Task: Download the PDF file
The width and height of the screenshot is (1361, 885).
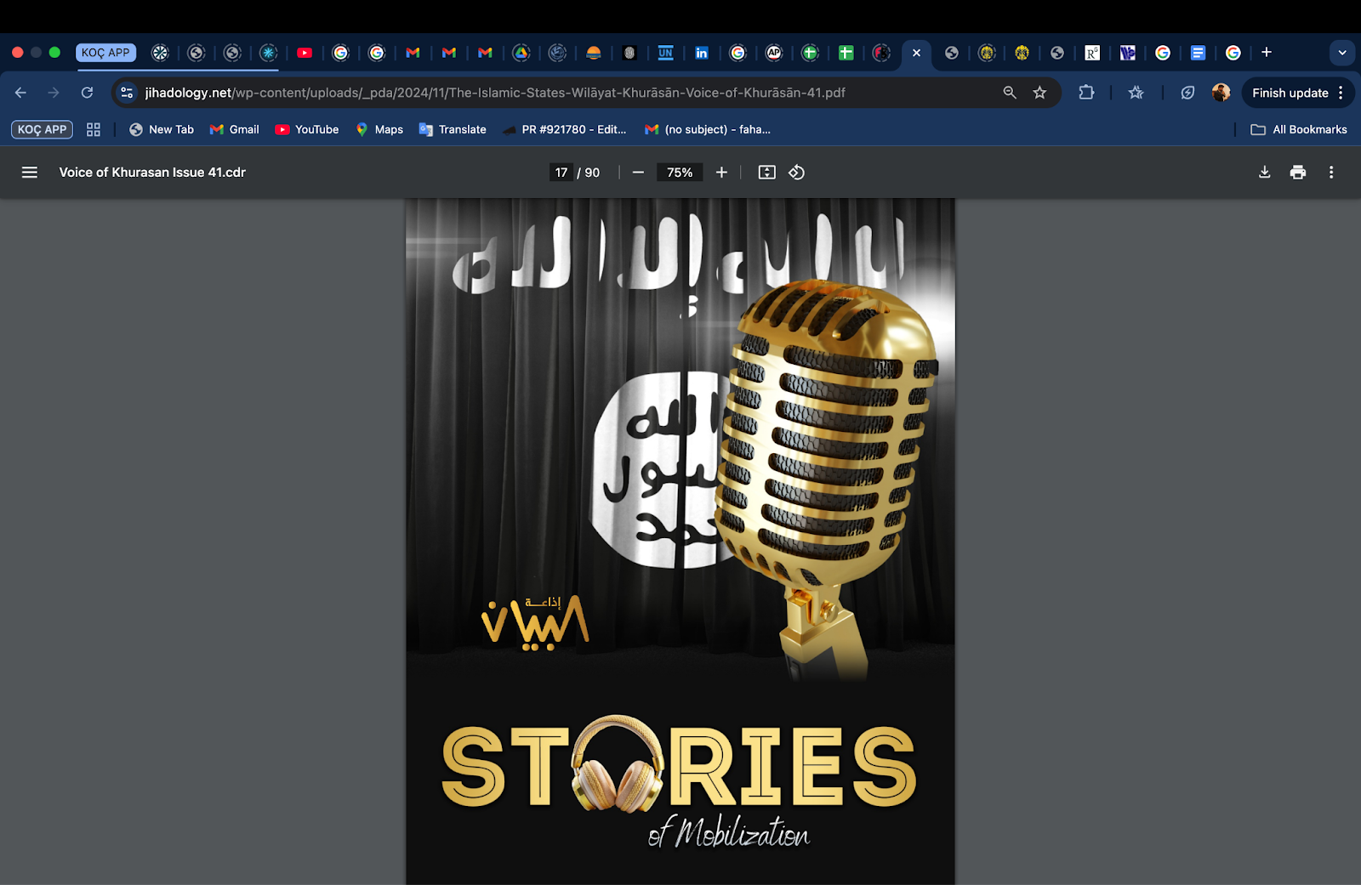Action: [x=1264, y=173]
